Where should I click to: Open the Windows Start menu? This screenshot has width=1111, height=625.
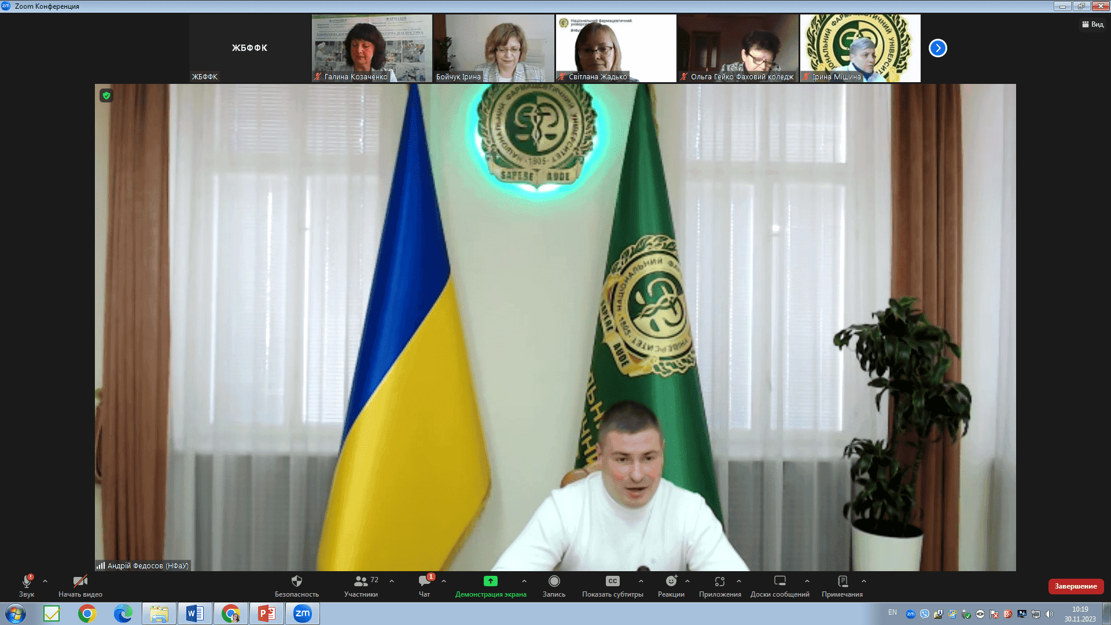16,613
